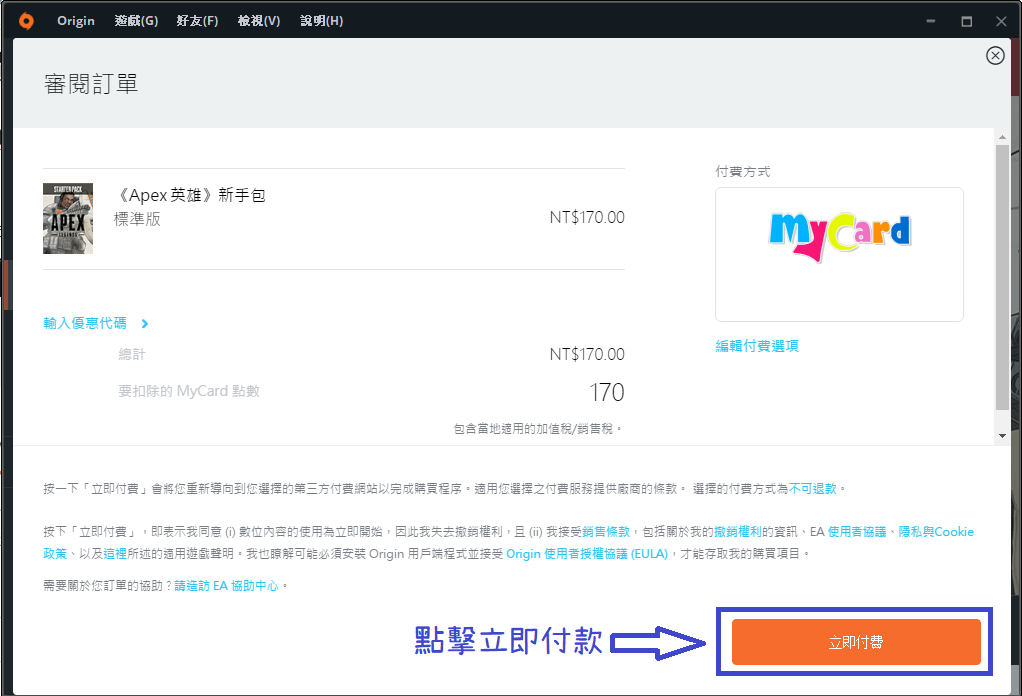Click the 包含當地適用的加值稅/銷售稅 note
Screen dimensions: 1022x696
(537, 429)
